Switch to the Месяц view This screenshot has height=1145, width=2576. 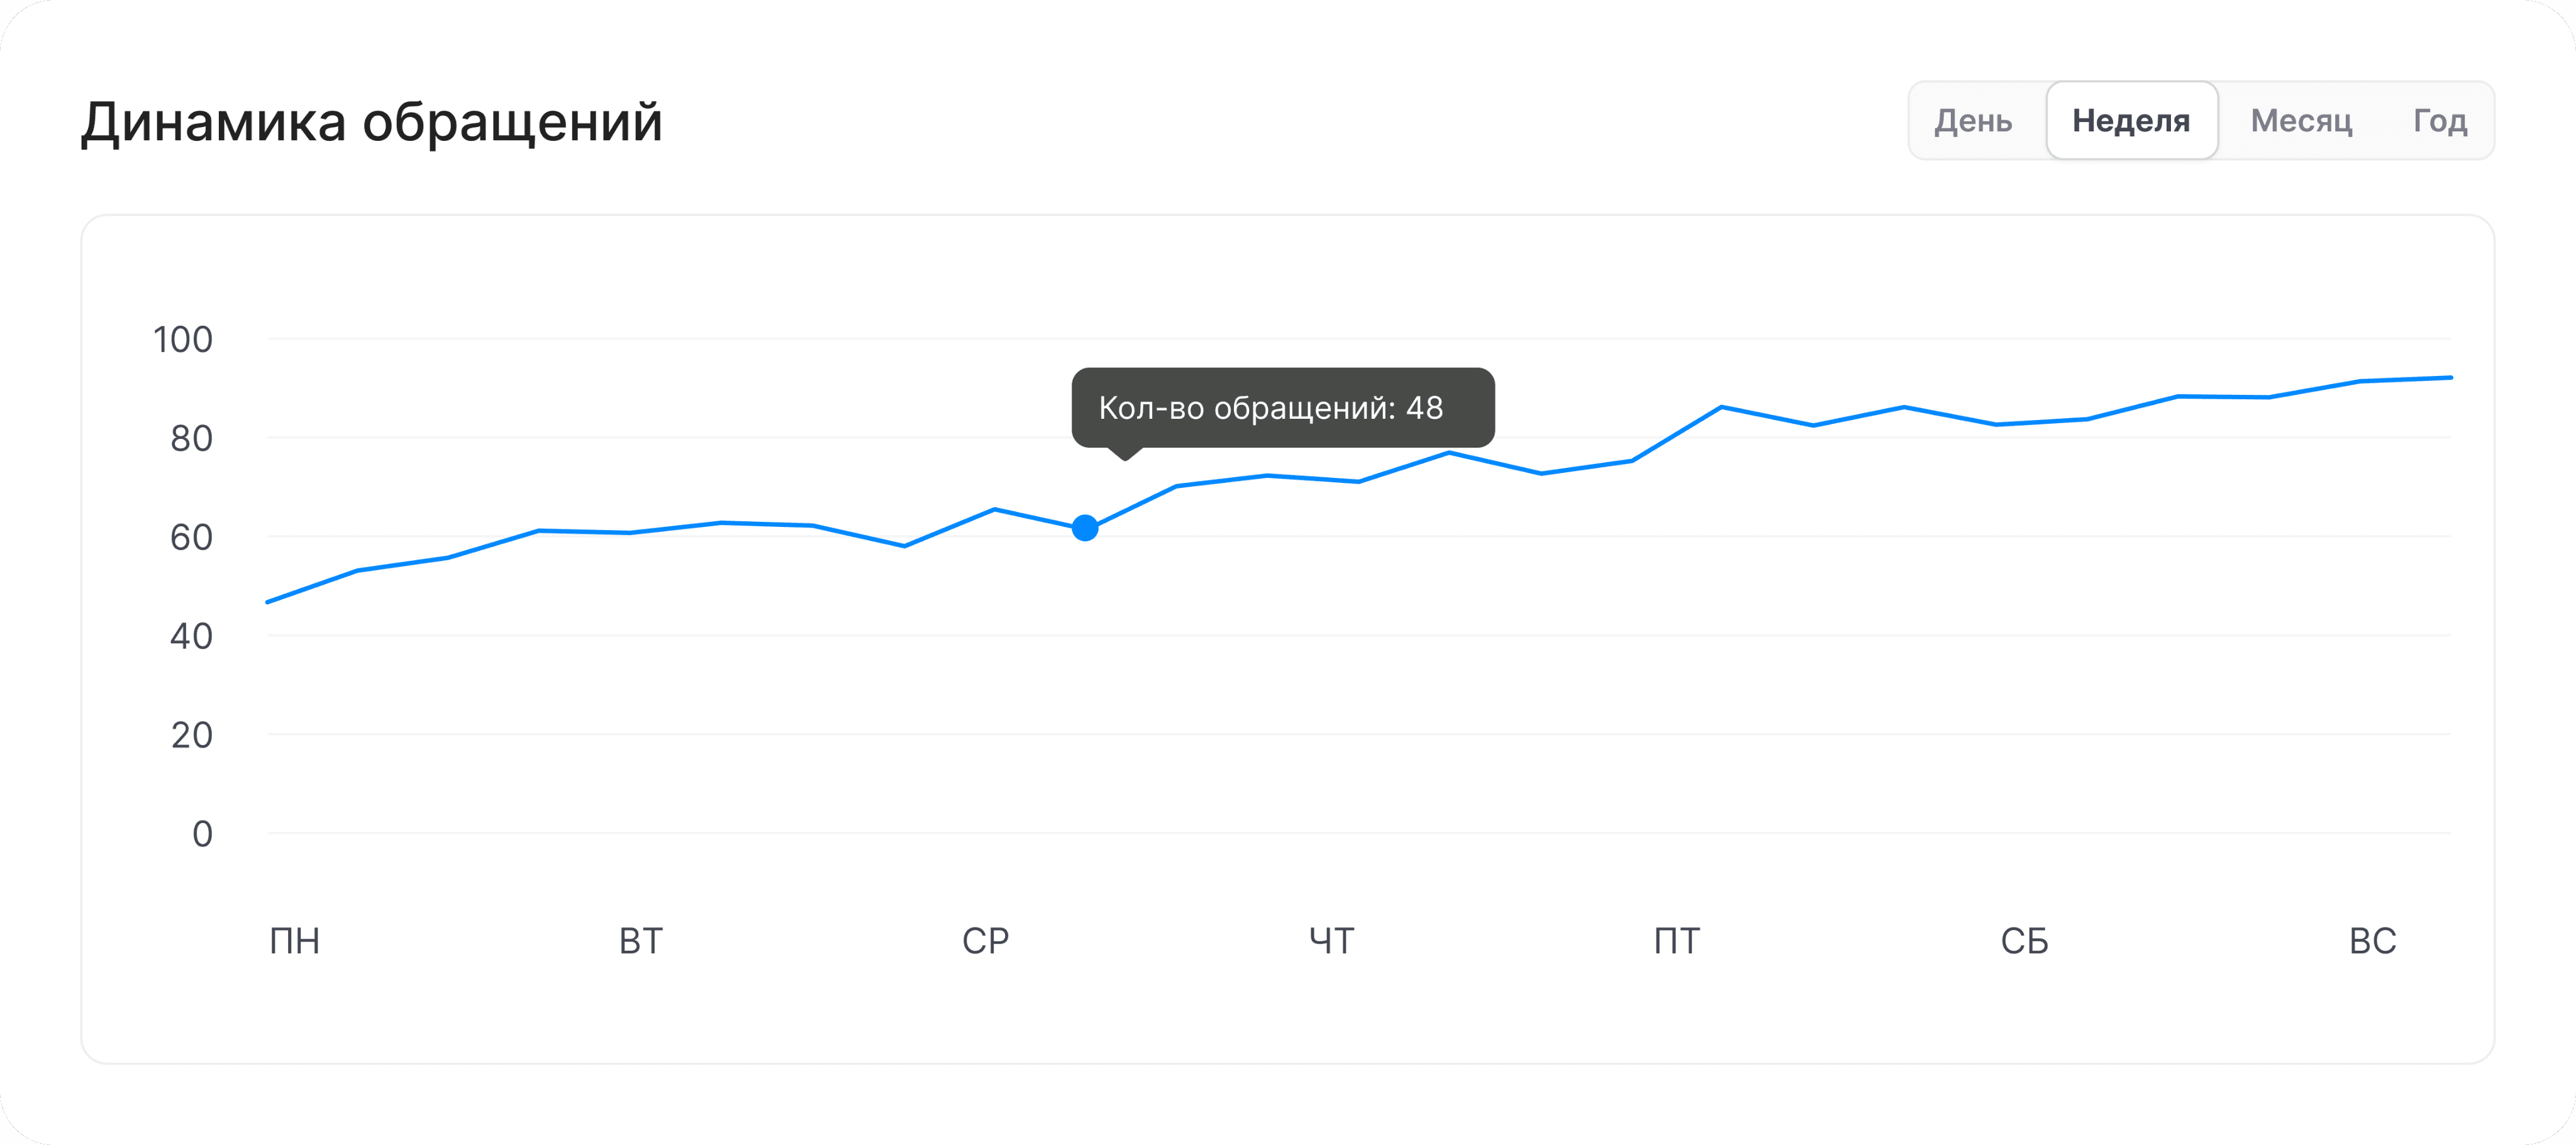pos(2301,121)
